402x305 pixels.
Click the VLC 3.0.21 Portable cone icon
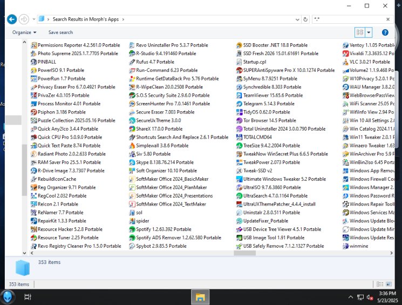345,62
